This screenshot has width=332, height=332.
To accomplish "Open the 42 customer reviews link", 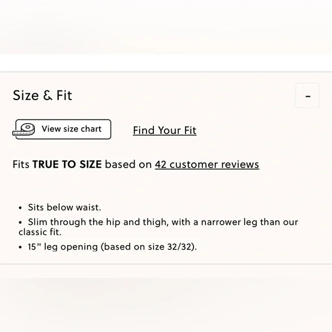I will click(207, 164).
